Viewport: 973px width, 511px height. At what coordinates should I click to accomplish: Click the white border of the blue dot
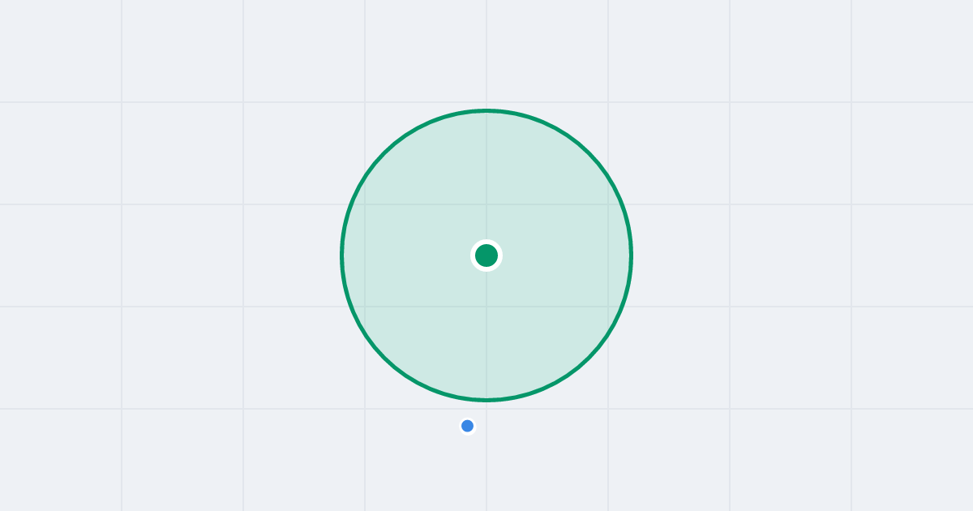[467, 419]
